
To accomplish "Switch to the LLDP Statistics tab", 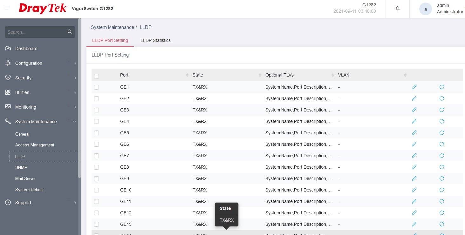I will pos(155,40).
